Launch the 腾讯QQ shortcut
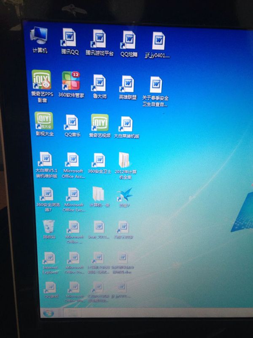The height and width of the screenshot is (338, 253). click(x=70, y=41)
